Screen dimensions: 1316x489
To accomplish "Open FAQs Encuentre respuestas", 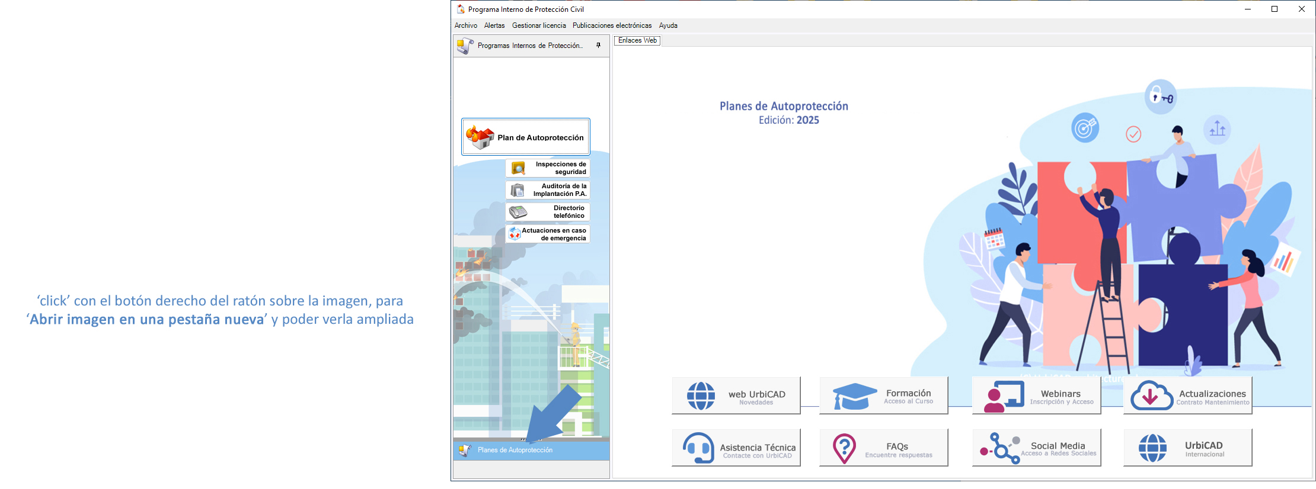I will (x=884, y=448).
